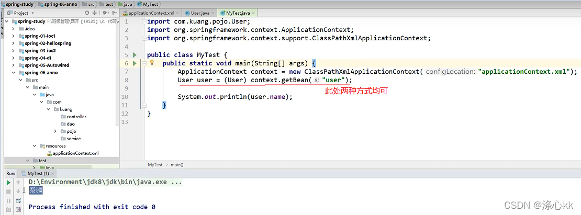Click the pause output icon in Run panel
The image size is (581, 215).
click(x=8, y=200)
